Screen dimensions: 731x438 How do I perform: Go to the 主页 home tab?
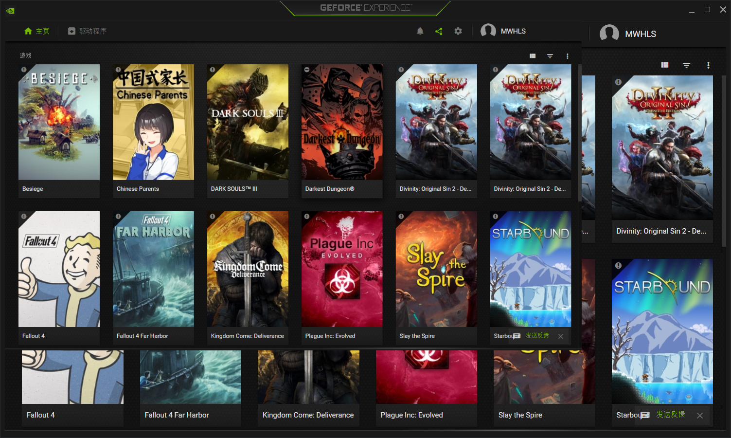pos(37,31)
